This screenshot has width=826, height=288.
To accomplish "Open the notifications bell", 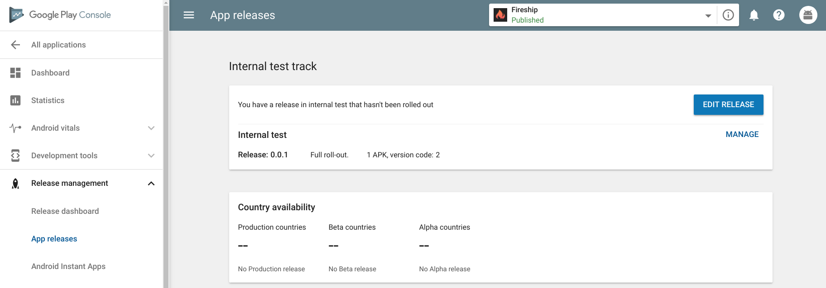I will coord(754,15).
